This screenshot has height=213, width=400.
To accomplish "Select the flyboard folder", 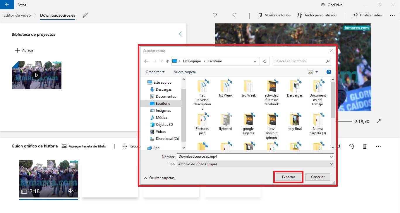I will (225, 122).
